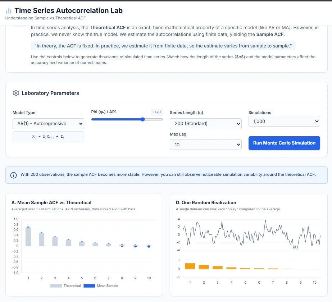The width and height of the screenshot is (332, 302).
Task: Click the Time Series Autocorrelation Lab title
Action: point(68,10)
